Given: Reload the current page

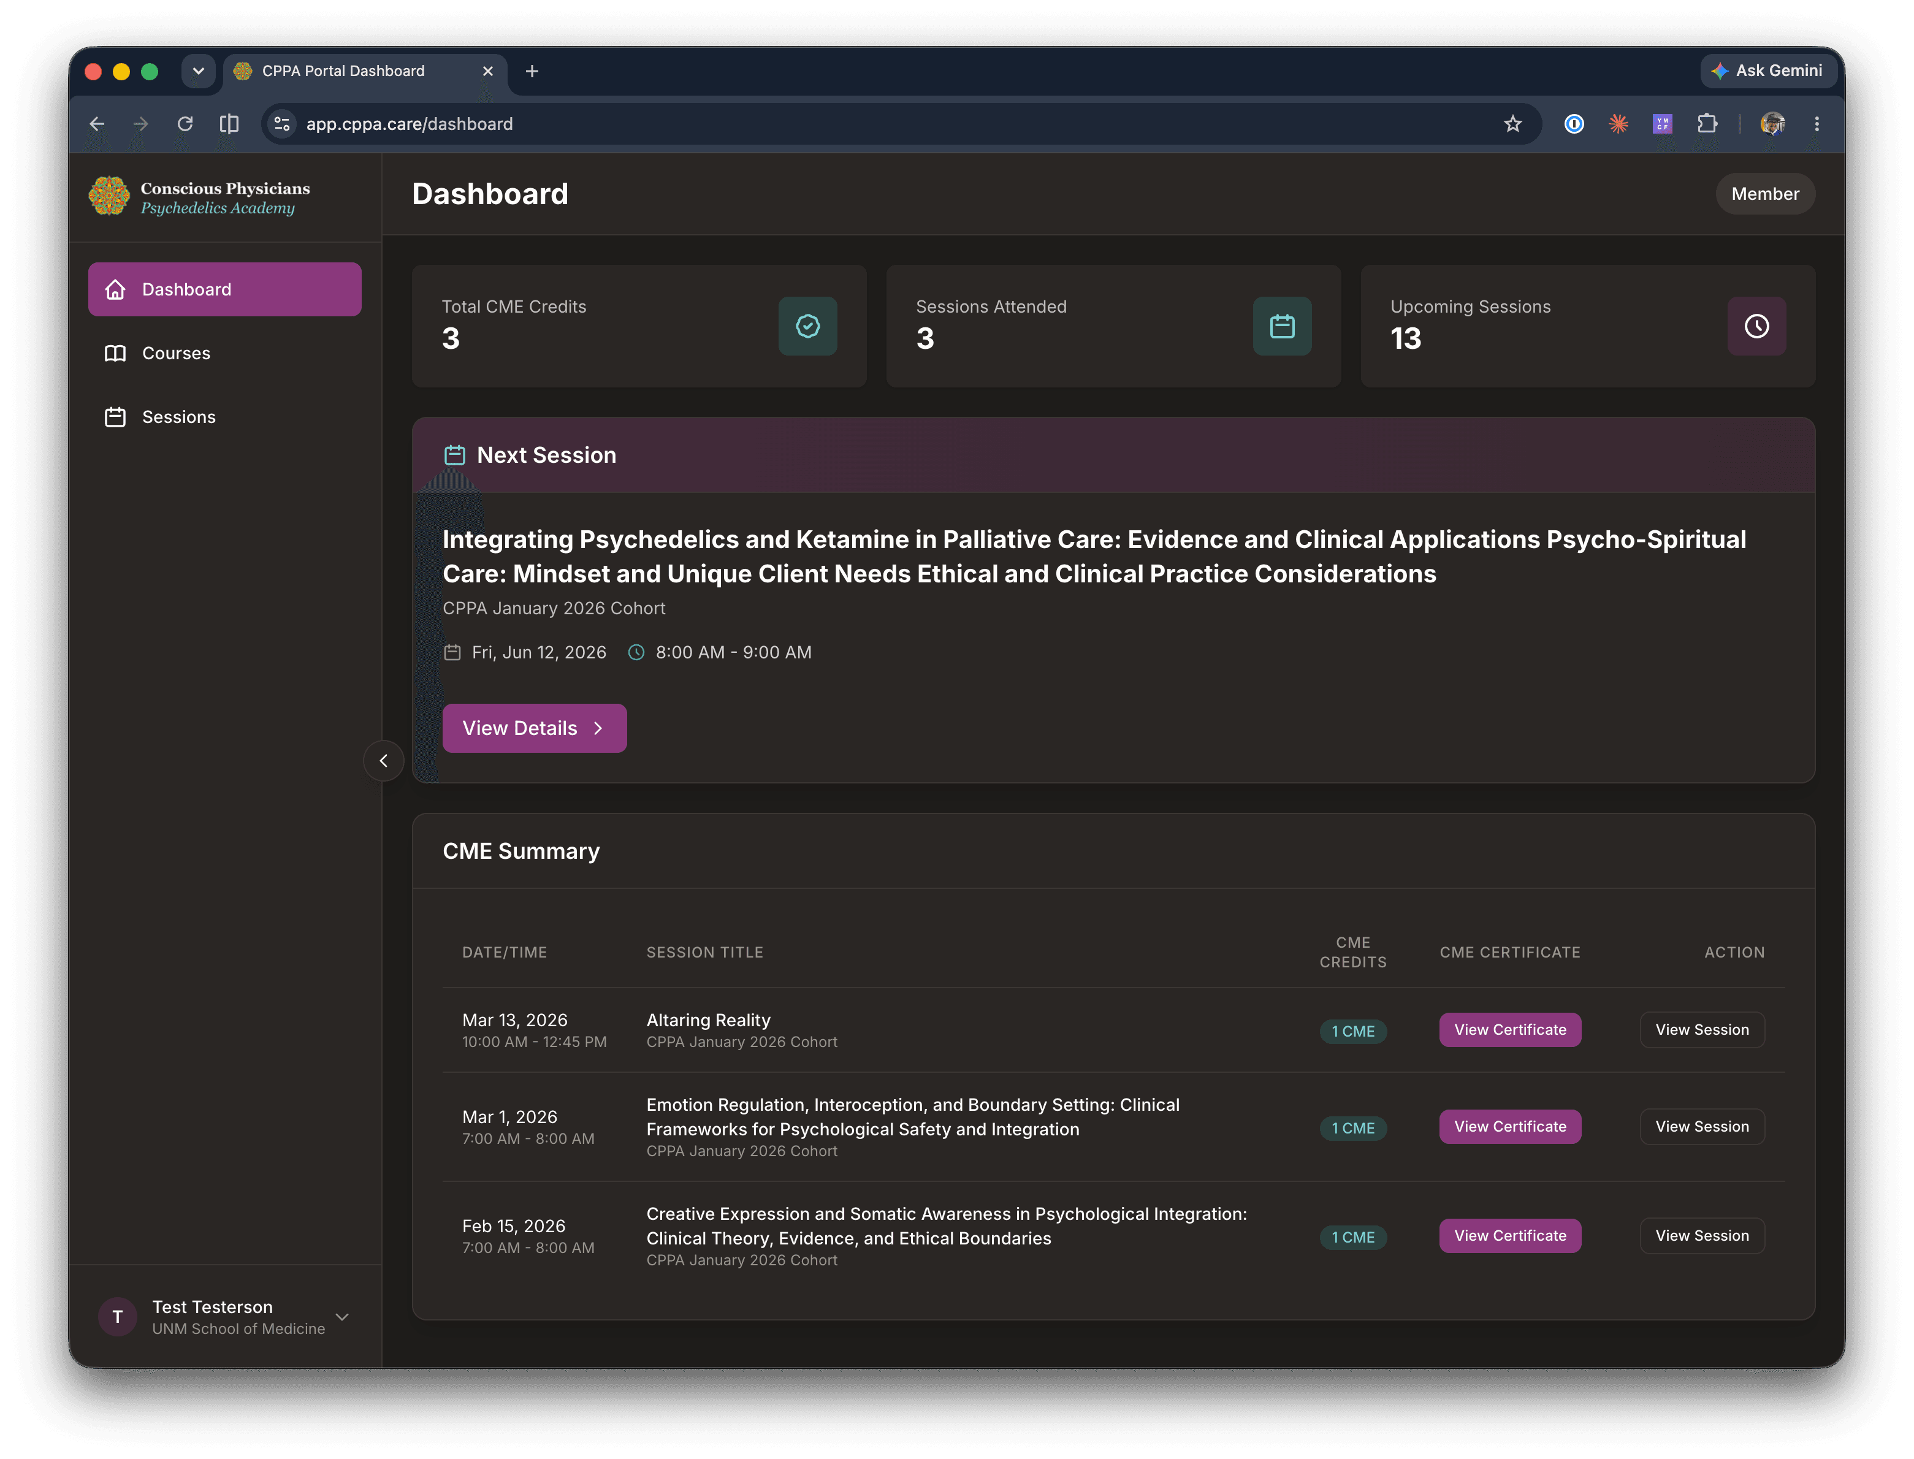Looking at the screenshot, I should click(185, 124).
